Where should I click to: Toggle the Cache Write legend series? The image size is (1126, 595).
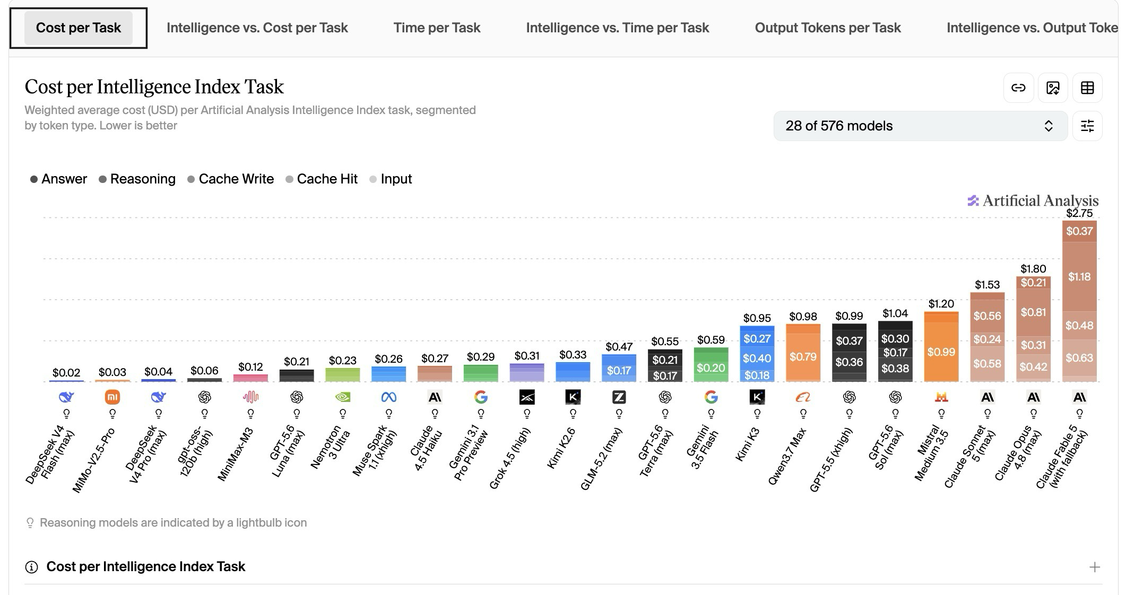[231, 179]
